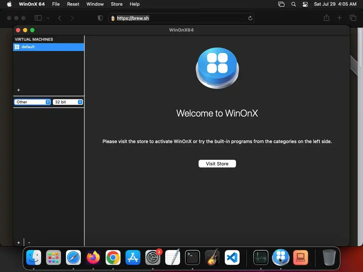The width and height of the screenshot is (363, 272).
Task: Toggle Safari sidebar button
Action: coord(38,18)
